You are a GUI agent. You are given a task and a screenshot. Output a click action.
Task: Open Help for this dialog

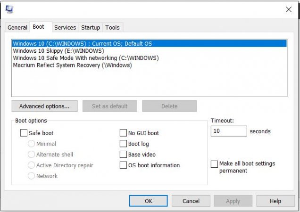[275, 201]
